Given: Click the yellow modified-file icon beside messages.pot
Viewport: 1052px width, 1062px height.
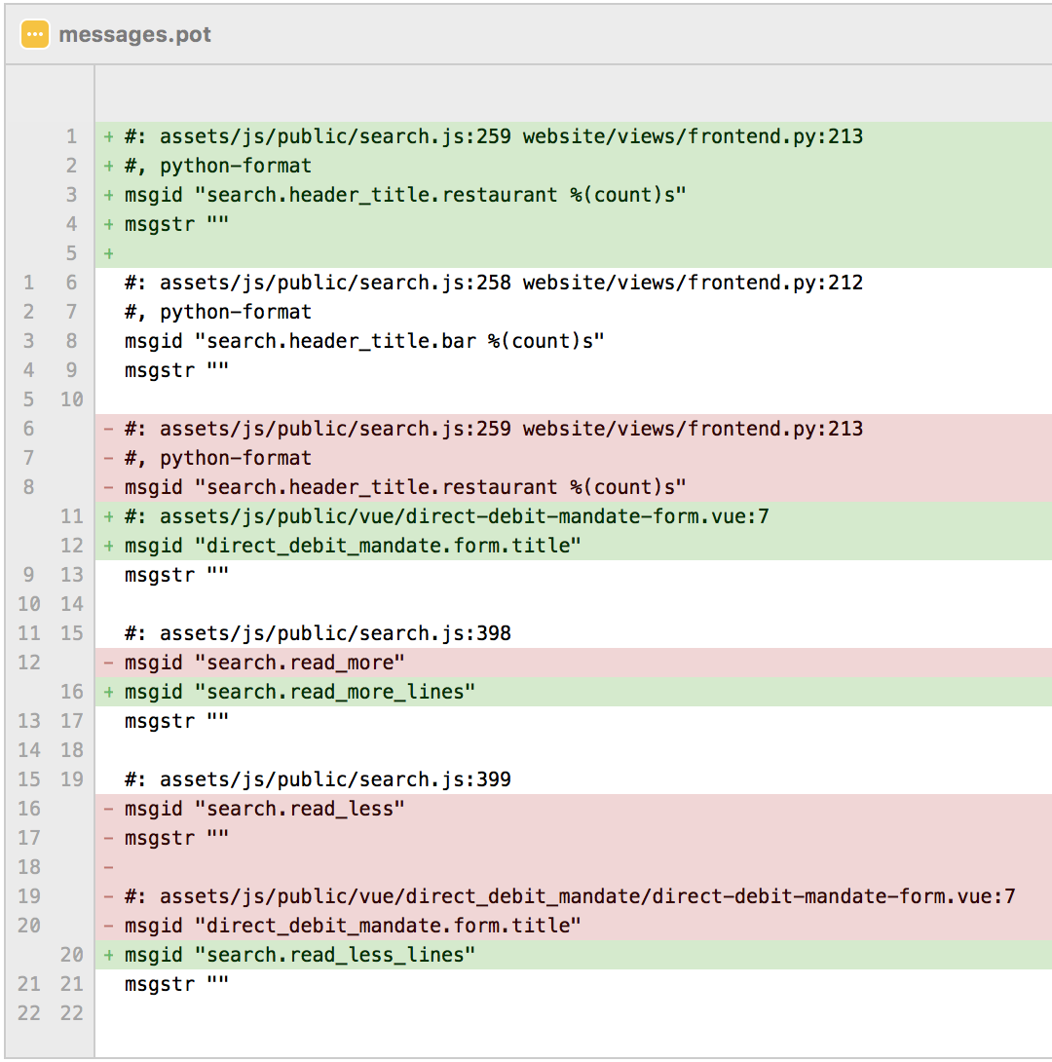Looking at the screenshot, I should pos(35,35).
